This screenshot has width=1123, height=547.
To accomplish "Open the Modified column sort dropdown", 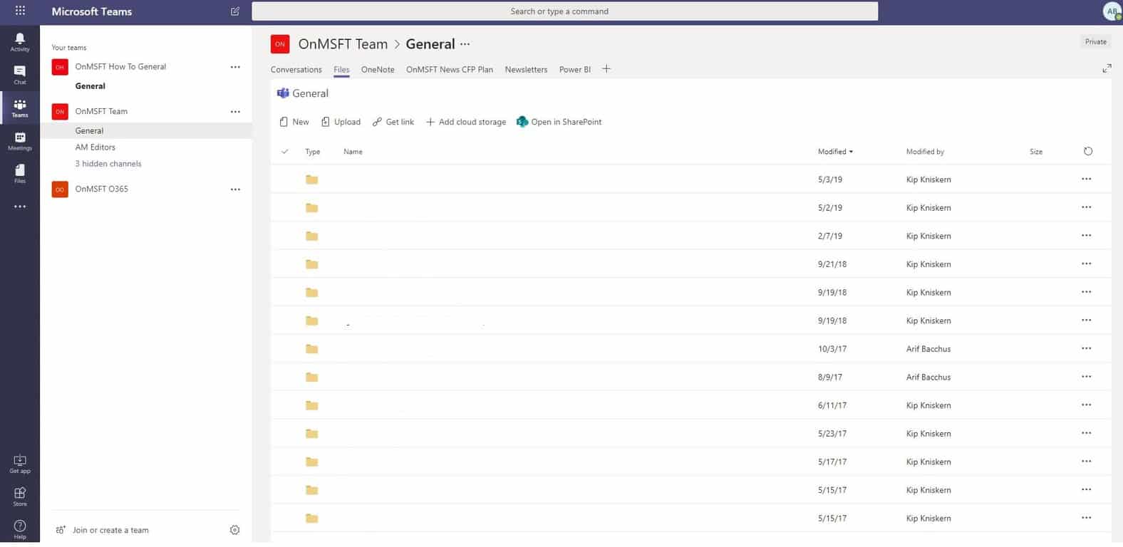I will click(835, 152).
